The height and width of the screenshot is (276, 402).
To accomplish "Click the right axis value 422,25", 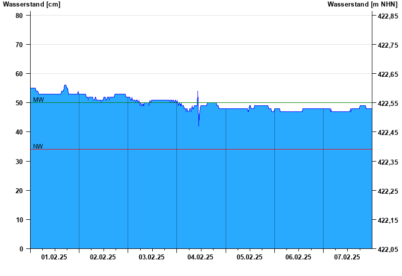I will [388, 191].
